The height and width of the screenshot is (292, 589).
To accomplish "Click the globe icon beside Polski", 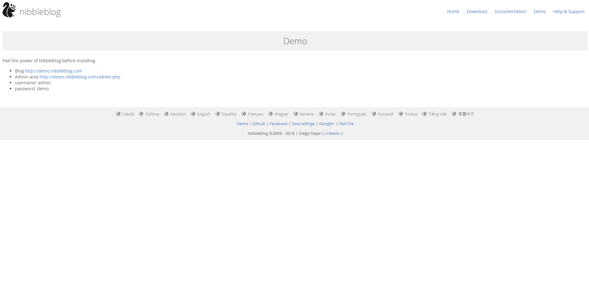I will point(321,114).
